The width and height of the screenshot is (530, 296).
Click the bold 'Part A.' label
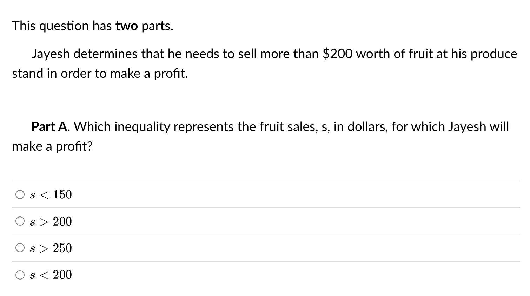pos(51,126)
